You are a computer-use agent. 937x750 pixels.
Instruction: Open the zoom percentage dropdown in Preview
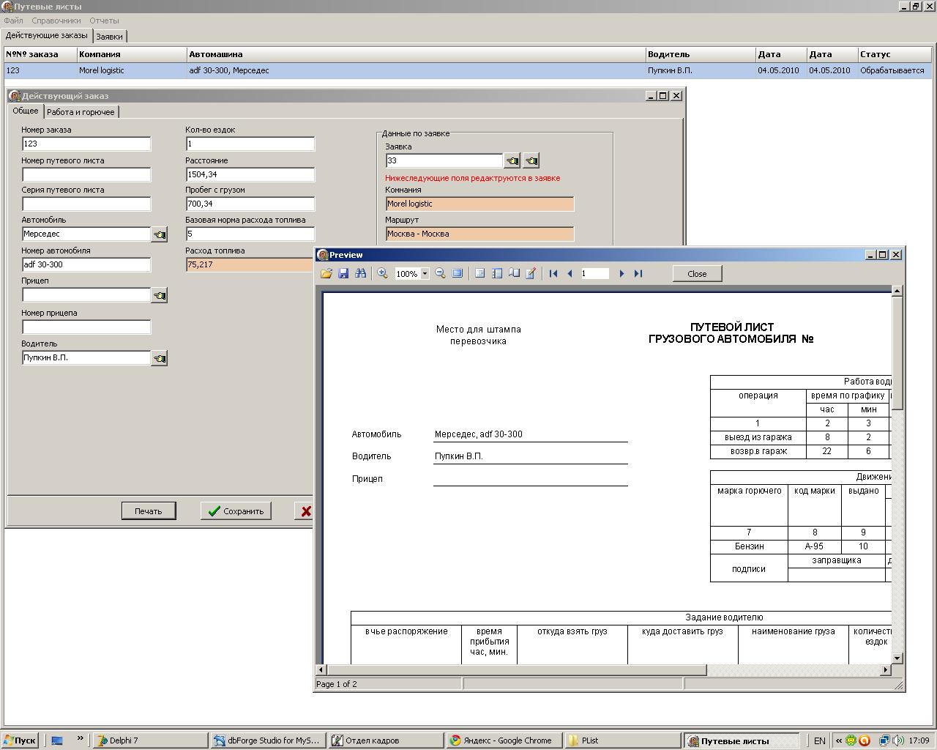click(425, 274)
